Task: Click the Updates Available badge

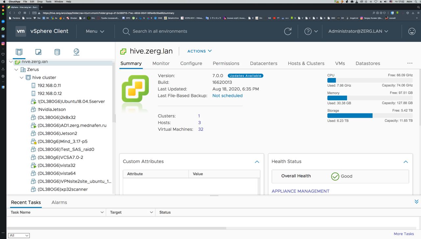Action: tap(245, 76)
